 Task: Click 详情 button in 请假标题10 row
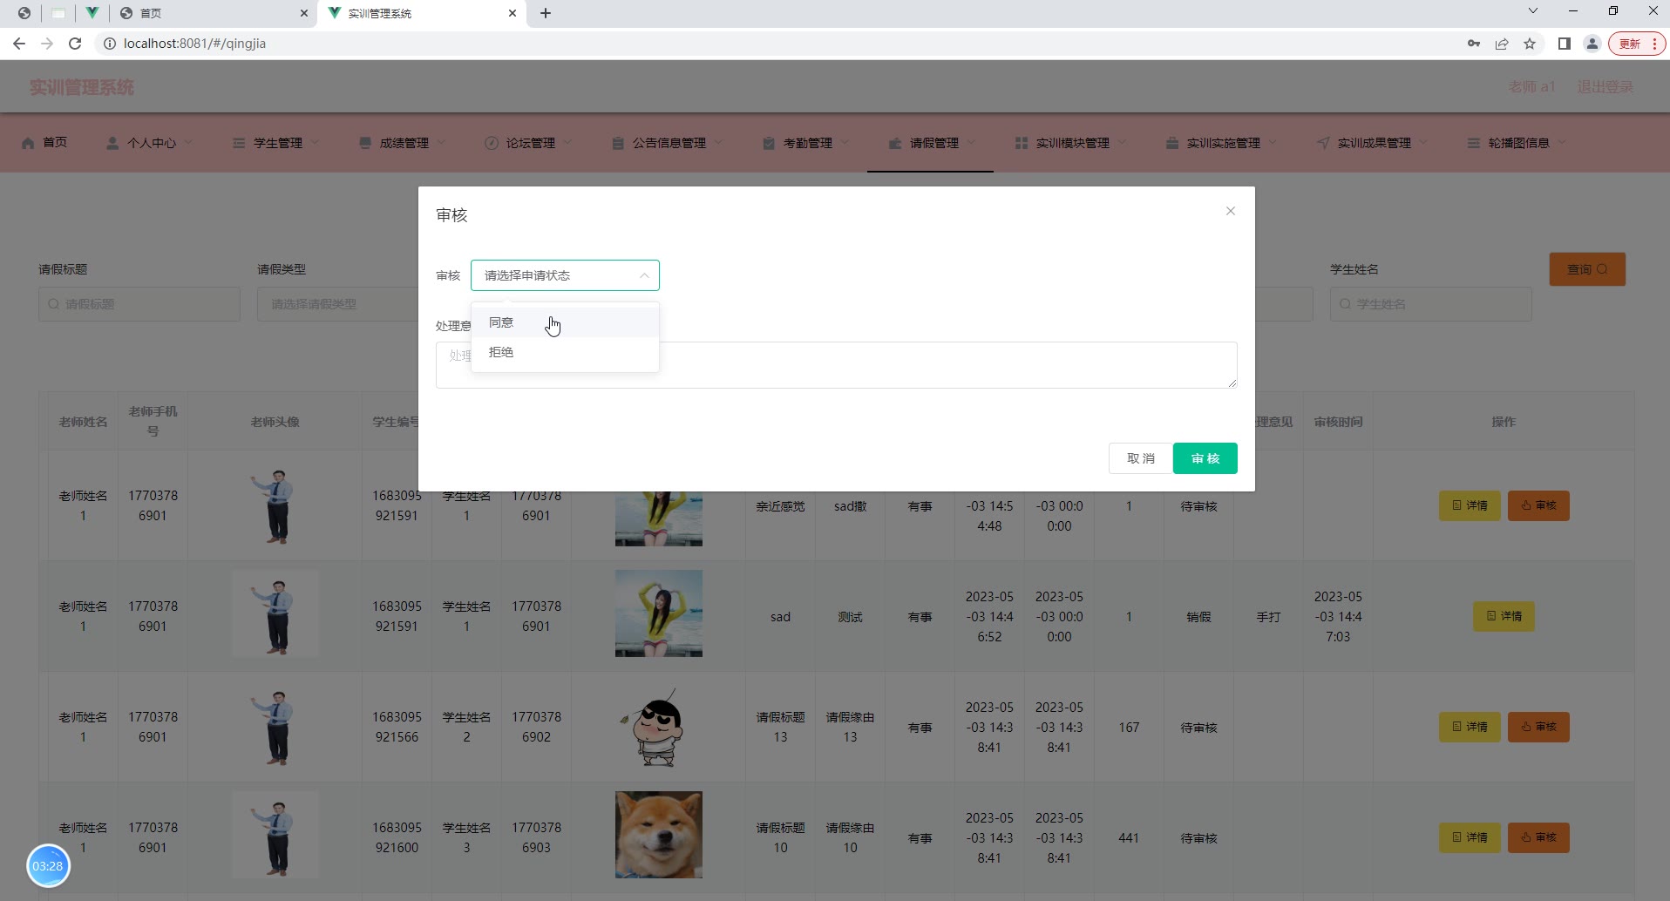coord(1470,837)
